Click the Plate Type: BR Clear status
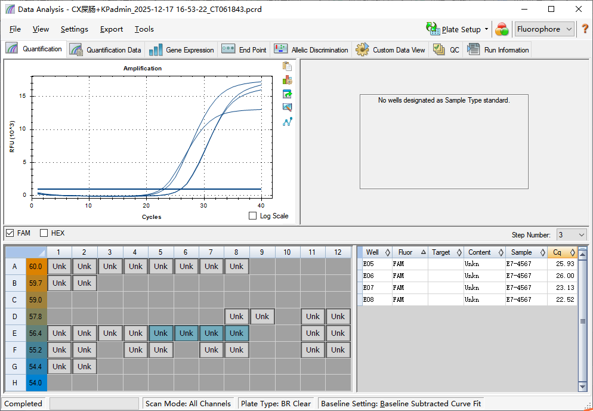This screenshot has height=411, width=593. click(x=276, y=403)
